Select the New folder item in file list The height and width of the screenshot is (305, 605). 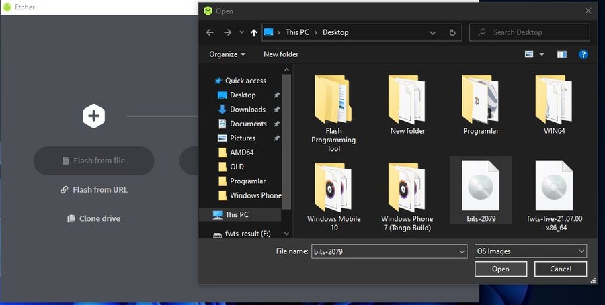click(x=407, y=105)
